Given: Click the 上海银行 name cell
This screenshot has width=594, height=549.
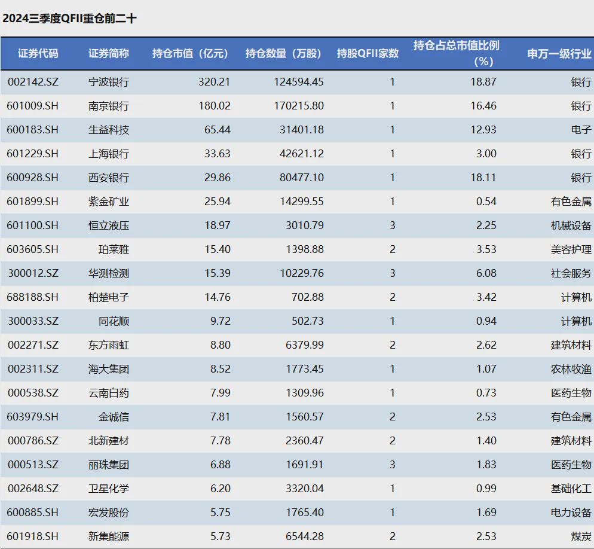Looking at the screenshot, I should pos(109,154).
